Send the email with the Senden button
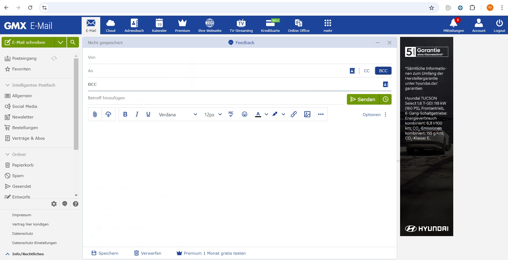The width and height of the screenshot is (508, 260). [x=363, y=99]
